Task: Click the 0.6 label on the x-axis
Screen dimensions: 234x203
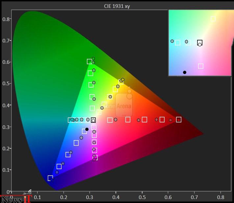Action: [168, 197]
